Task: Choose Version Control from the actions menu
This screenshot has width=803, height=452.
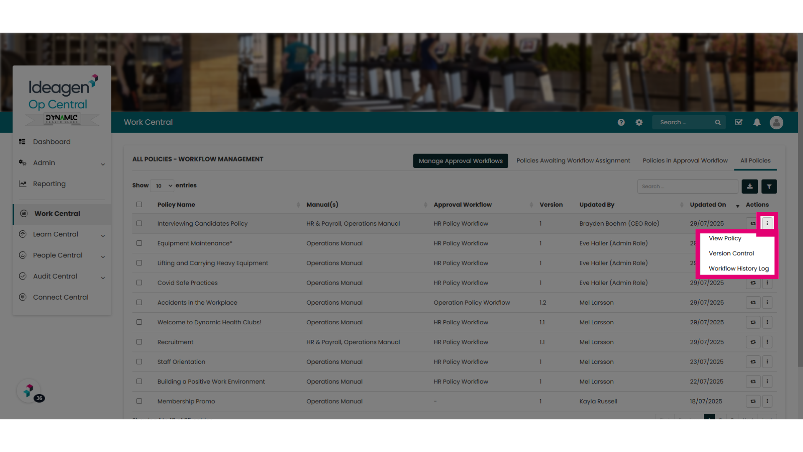Action: pos(731,253)
